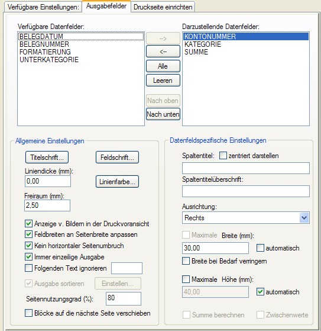Toggle Anzeige v. Bildern in der Druckvoransicht
321x331 pixels.
coord(28,223)
